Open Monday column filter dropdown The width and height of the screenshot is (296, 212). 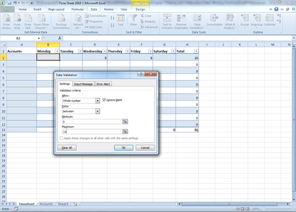57,51
